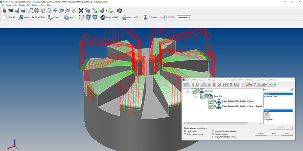
Task: Open dropdown arrow beside green plane tool icon
Action: pos(115,10)
